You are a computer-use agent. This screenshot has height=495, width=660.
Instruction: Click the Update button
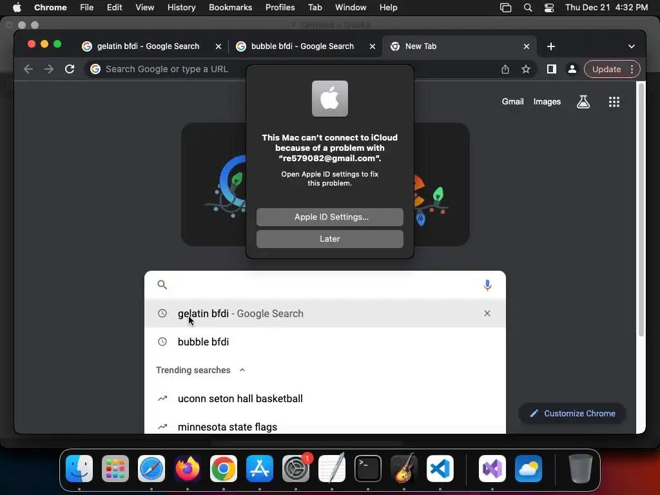coord(607,69)
